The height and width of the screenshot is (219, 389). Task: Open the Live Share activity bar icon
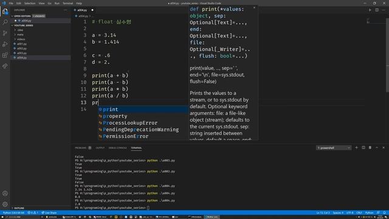tap(5, 66)
